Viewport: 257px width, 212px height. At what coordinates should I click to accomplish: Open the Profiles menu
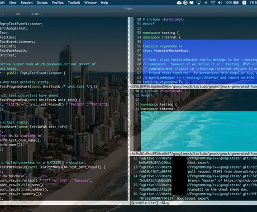pos(58,3)
